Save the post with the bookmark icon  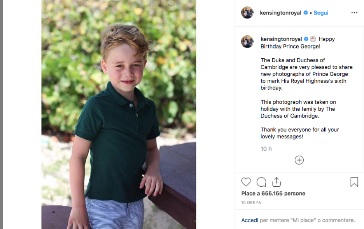(x=354, y=182)
